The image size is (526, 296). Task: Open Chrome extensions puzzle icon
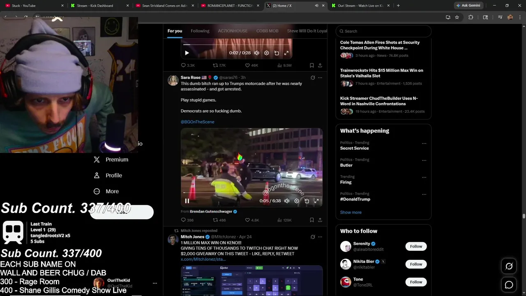[471, 17]
